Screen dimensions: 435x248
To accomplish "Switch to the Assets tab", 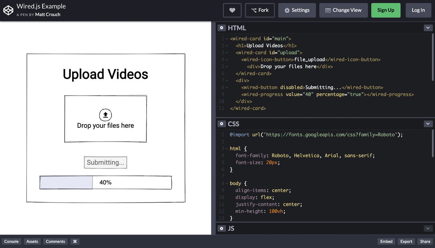I will (x=32, y=241).
